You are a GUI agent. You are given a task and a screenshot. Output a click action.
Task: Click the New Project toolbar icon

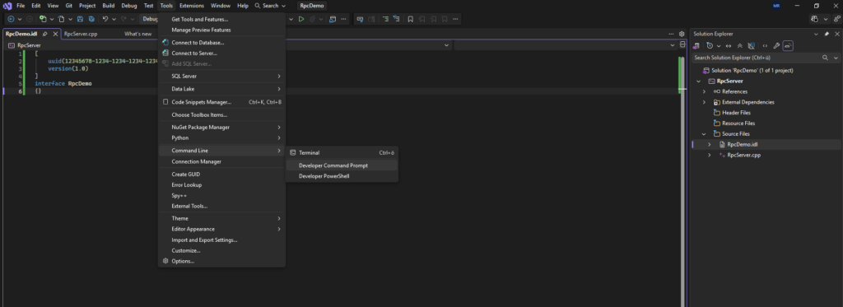tap(43, 19)
